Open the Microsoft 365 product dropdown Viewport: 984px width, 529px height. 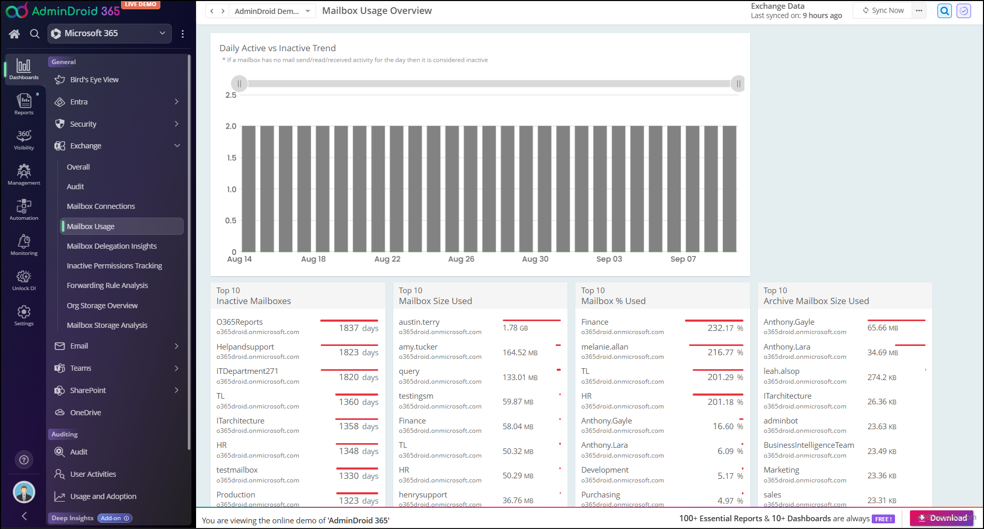pyautogui.click(x=110, y=34)
